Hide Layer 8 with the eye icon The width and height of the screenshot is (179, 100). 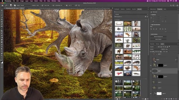click(151, 66)
